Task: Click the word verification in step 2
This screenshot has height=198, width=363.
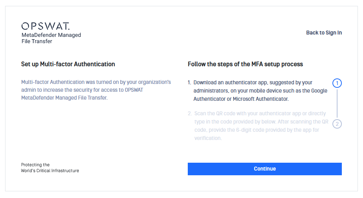Action: pos(208,138)
